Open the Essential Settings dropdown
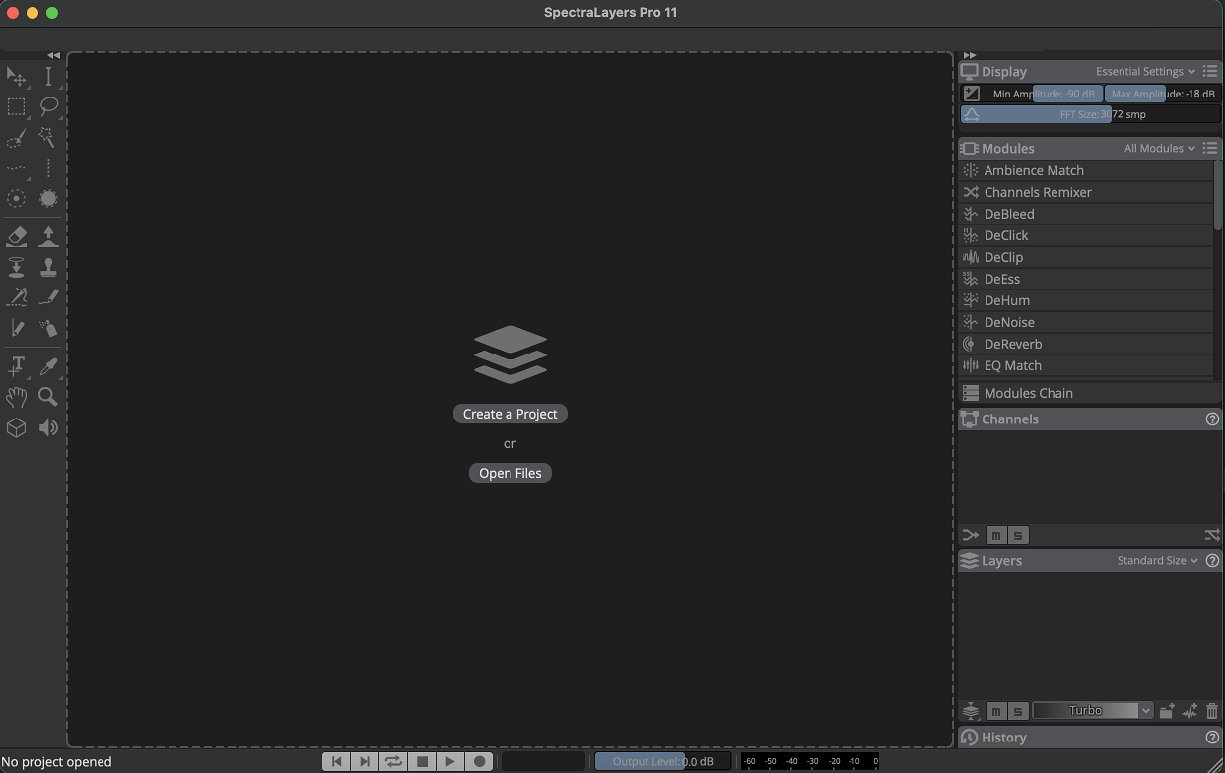The image size is (1225, 773). (x=1145, y=71)
